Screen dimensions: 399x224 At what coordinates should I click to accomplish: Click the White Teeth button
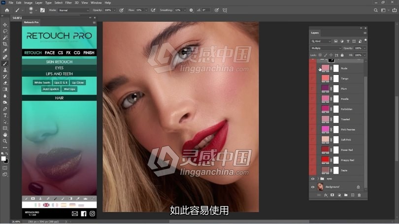[42, 83]
